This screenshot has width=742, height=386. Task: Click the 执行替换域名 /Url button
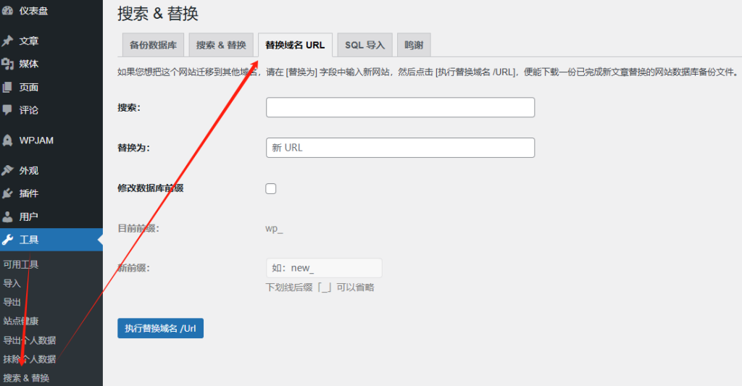pyautogui.click(x=160, y=328)
